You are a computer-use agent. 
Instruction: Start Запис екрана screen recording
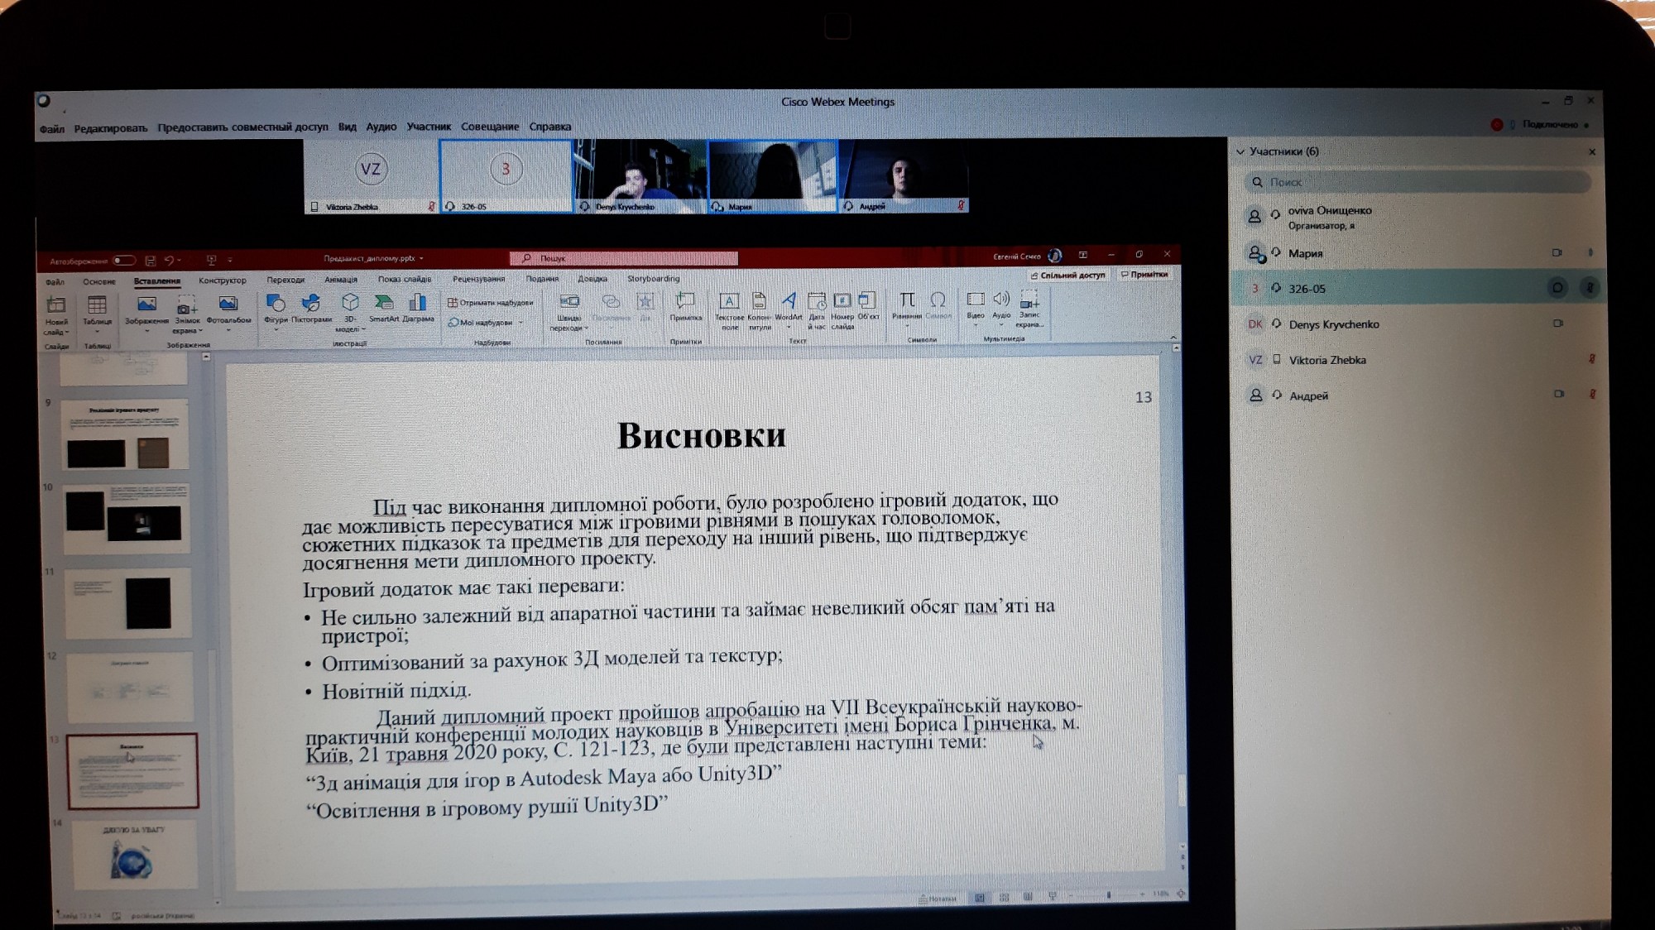[1029, 309]
